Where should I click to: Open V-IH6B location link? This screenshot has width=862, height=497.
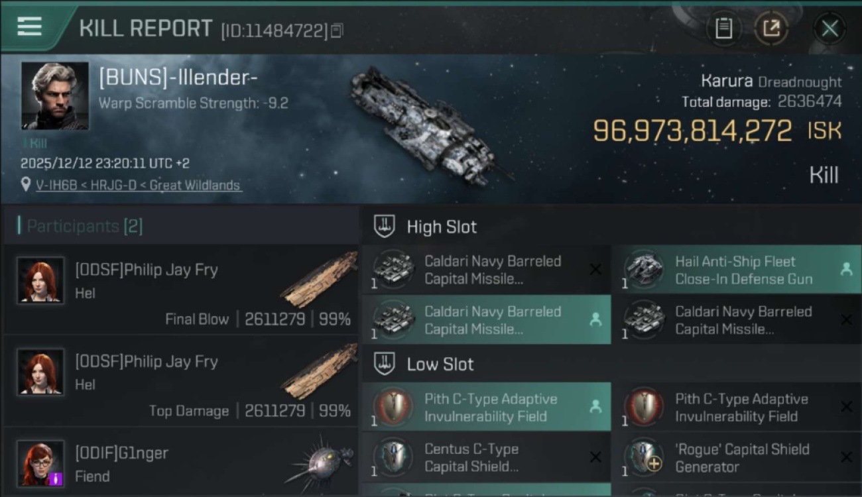tap(138, 186)
